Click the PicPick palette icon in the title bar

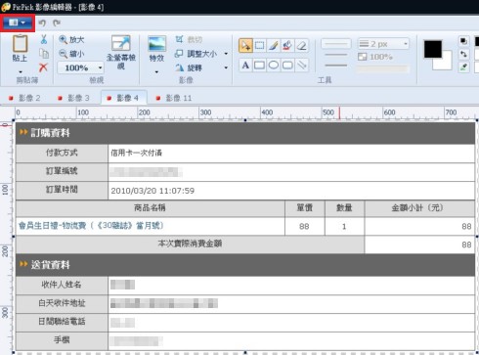(x=6, y=7)
